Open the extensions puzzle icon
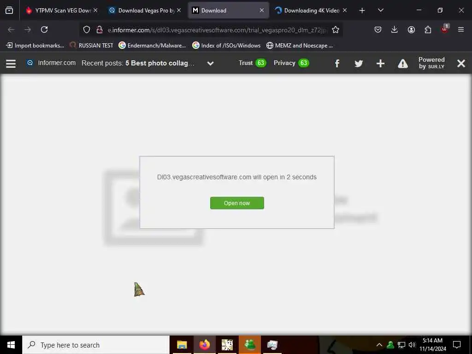472x354 pixels. click(x=428, y=29)
